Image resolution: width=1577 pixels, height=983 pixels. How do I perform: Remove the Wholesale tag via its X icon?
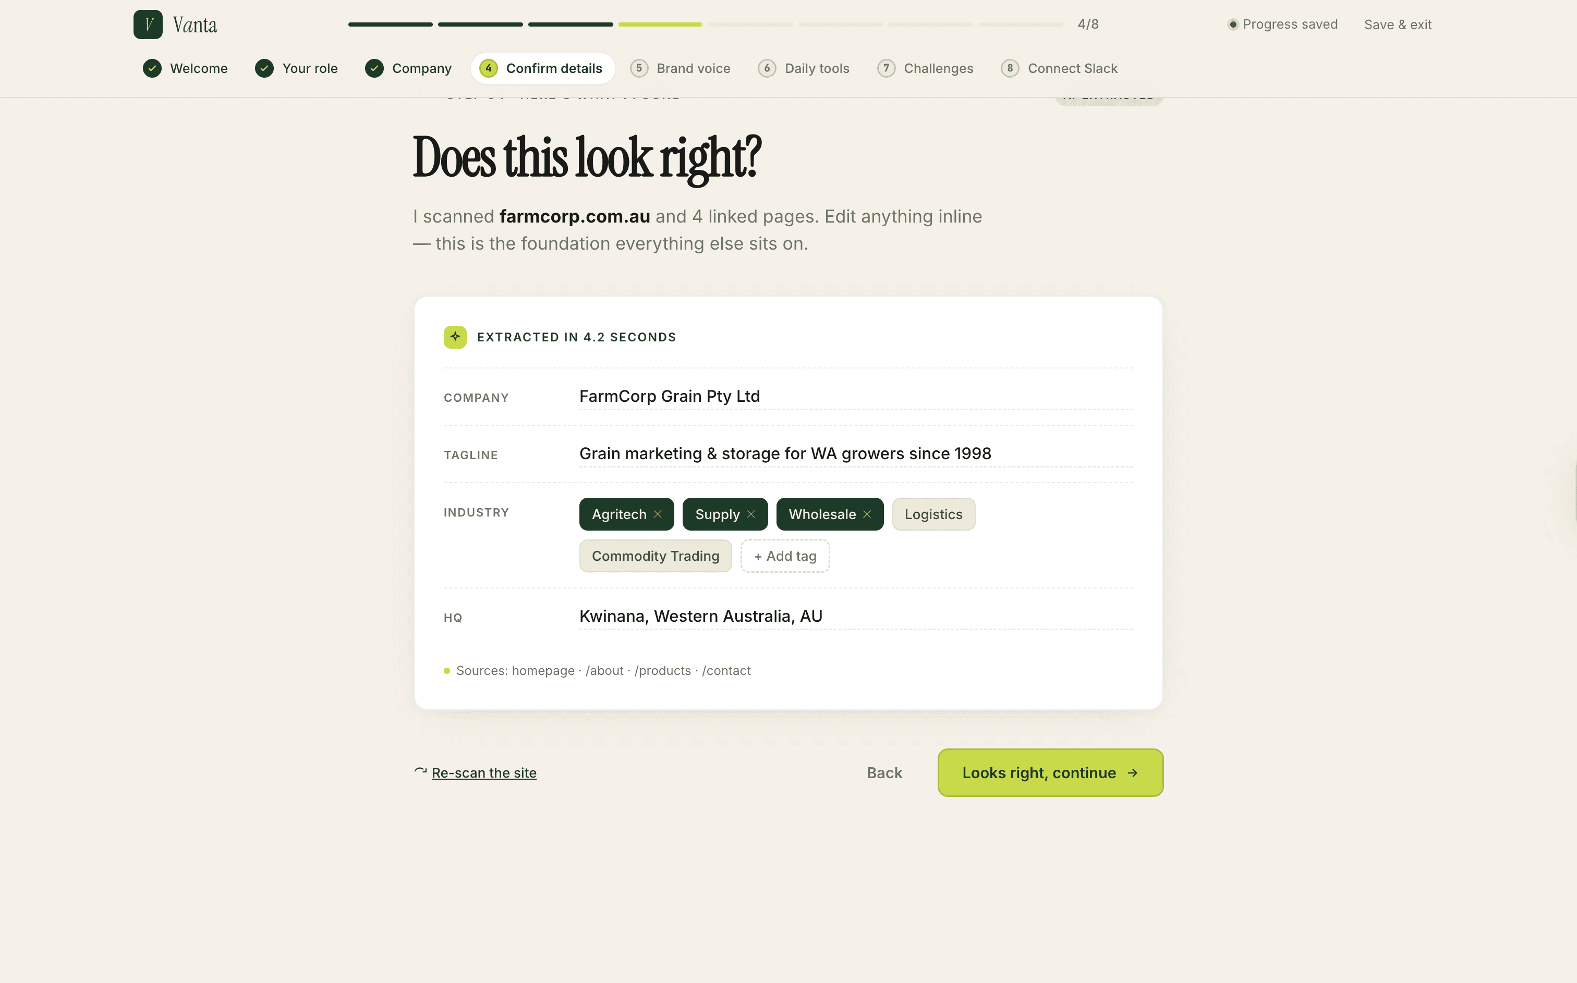click(x=867, y=513)
